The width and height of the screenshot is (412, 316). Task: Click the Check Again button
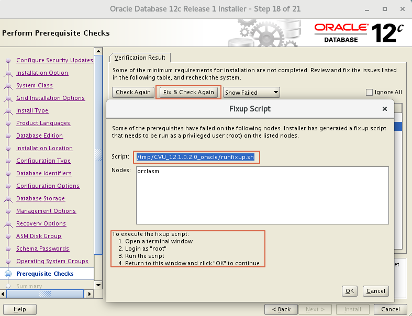coord(133,92)
